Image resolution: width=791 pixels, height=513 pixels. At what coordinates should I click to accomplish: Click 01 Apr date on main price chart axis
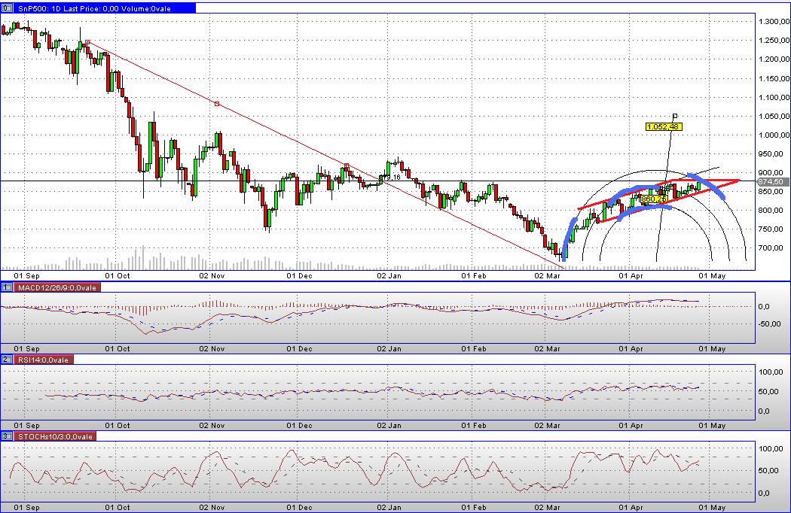pos(631,275)
